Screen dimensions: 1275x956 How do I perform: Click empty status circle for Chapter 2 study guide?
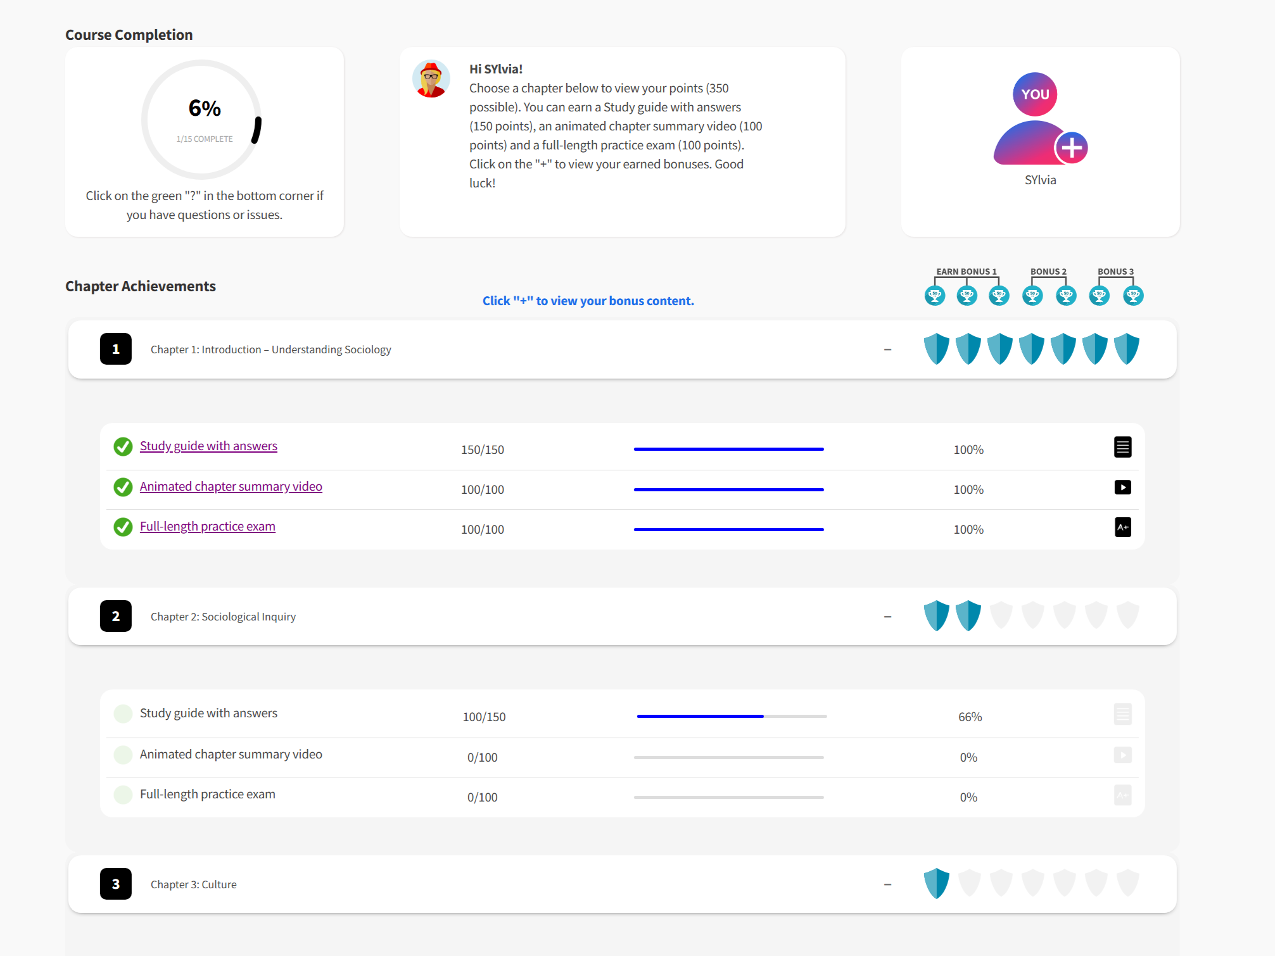[123, 714]
